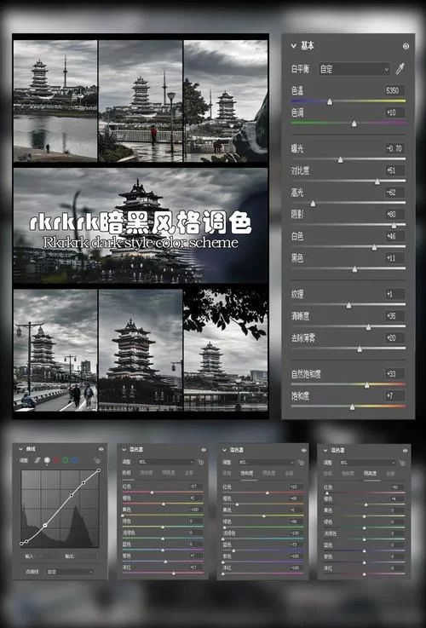Click the 色调 slider handle
426x628 pixels.
[x=354, y=124]
